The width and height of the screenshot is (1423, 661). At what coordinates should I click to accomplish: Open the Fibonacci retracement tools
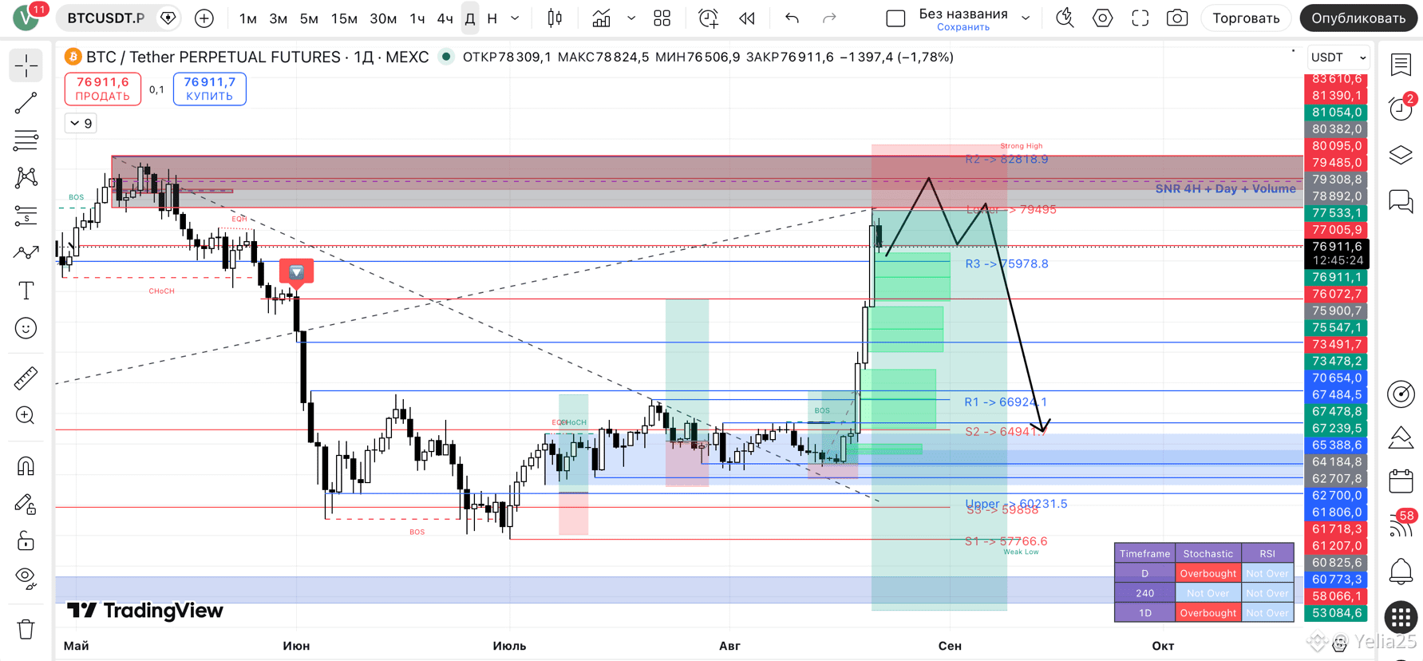(x=26, y=141)
